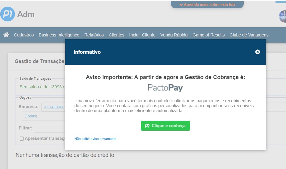Image resolution: width=286 pixels, height=169 pixels.
Task: Select Clube de Vantagens menu item
Action: (x=249, y=35)
